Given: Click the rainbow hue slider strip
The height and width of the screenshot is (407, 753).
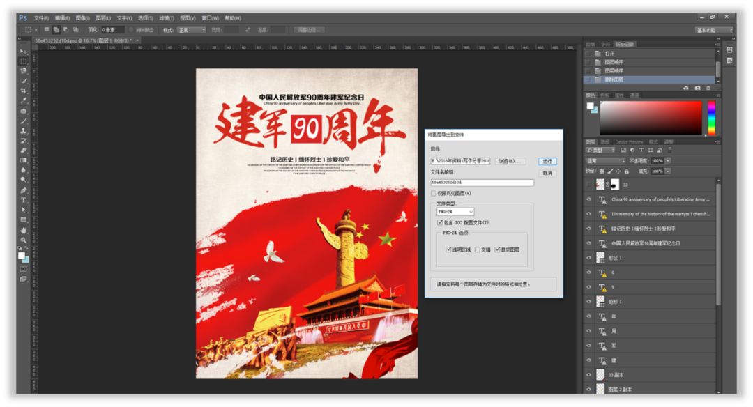Looking at the screenshot, I should pos(711,118).
